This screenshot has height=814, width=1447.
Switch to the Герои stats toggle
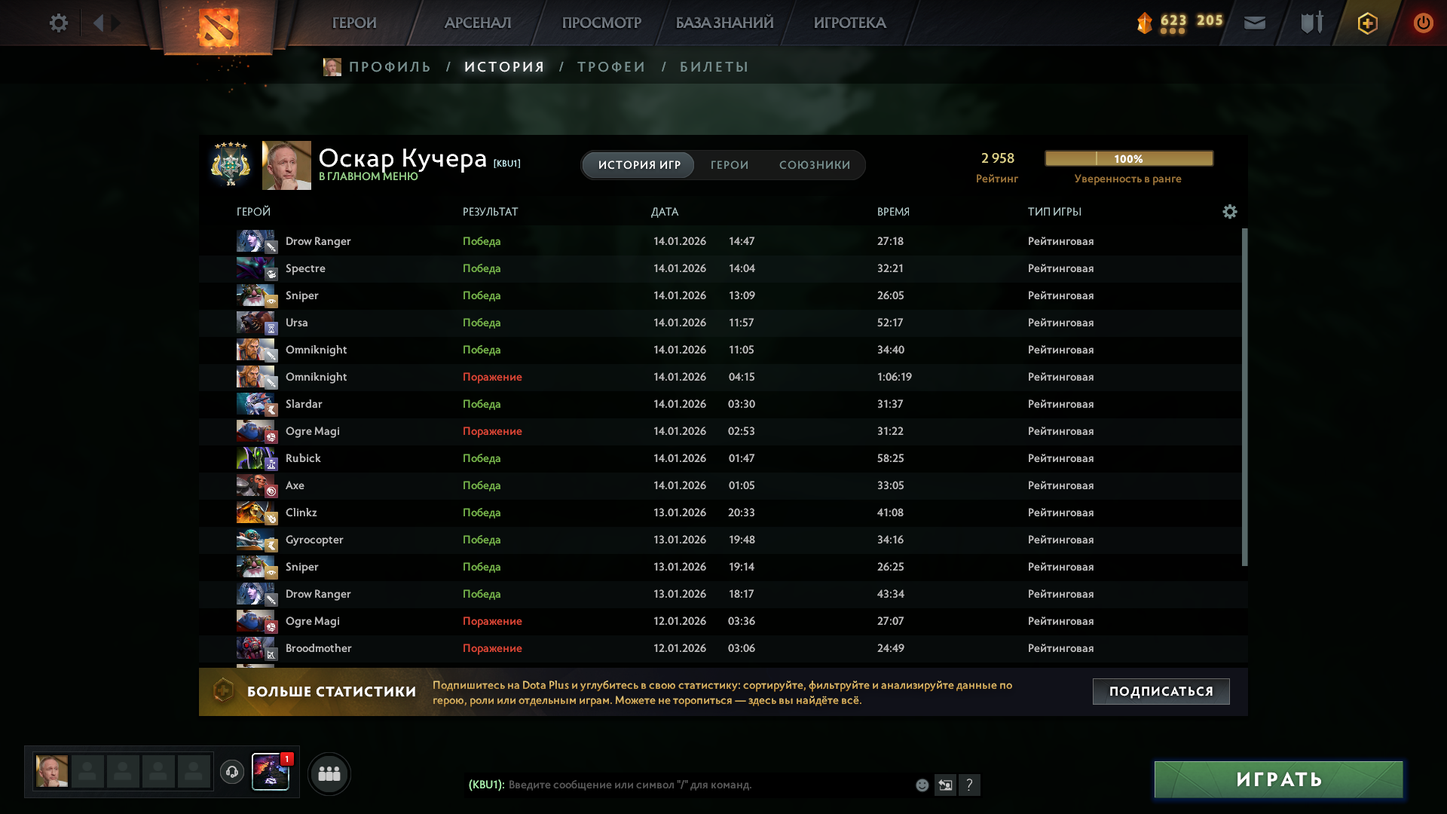click(x=729, y=165)
